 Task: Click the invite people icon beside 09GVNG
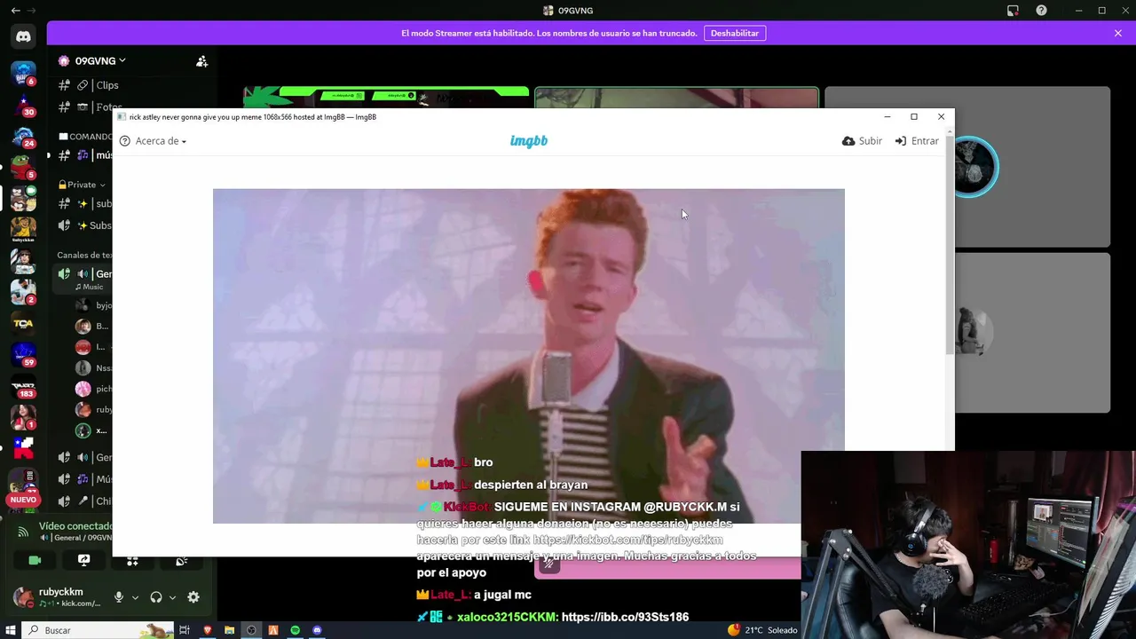pos(202,61)
